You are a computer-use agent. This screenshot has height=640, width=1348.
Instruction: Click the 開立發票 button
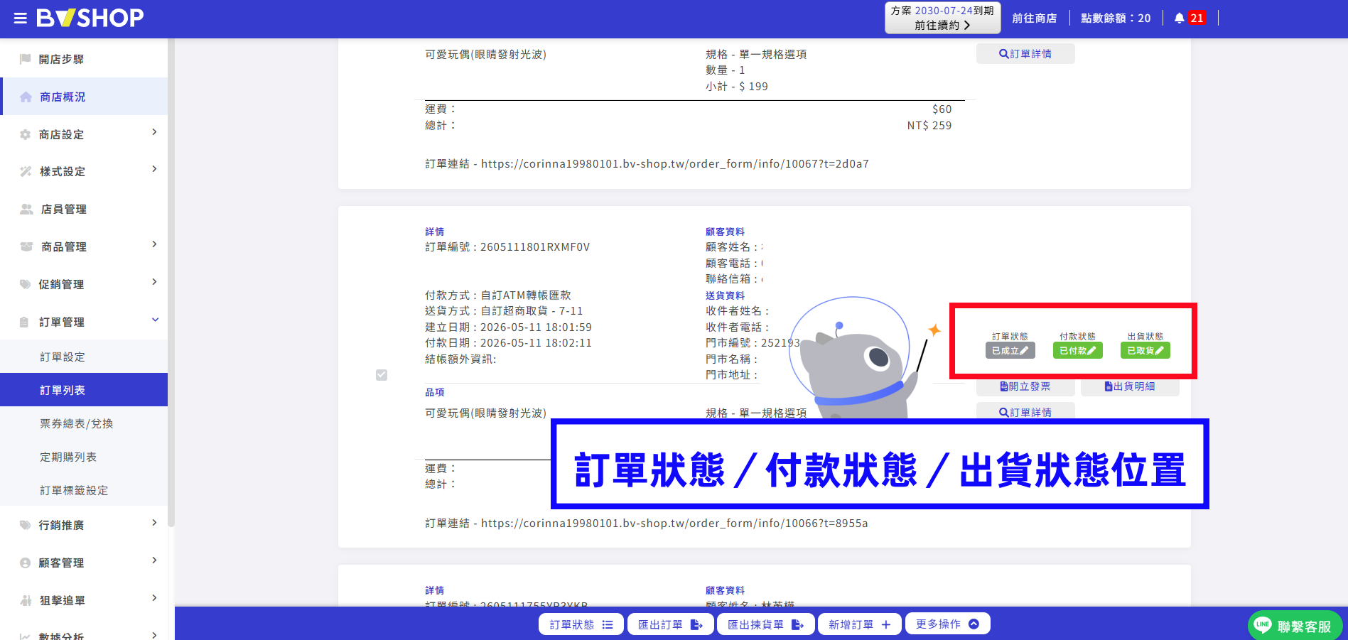[1025, 386]
